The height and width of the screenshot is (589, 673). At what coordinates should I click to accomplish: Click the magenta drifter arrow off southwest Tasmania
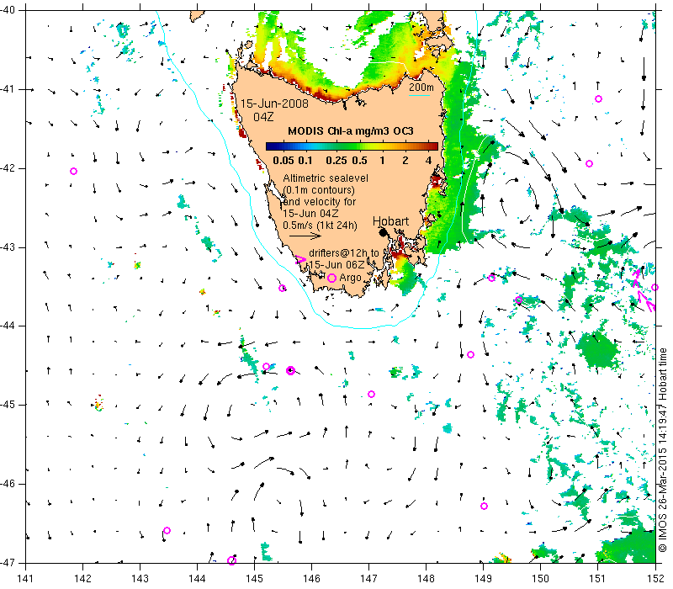(301, 259)
